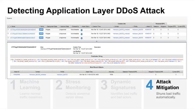Click HTTP family badge in third signature row
The width and height of the screenshot is (194, 109).
coord(41,38)
